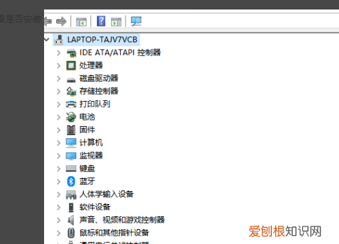Select the 处理器 label

tap(91, 66)
